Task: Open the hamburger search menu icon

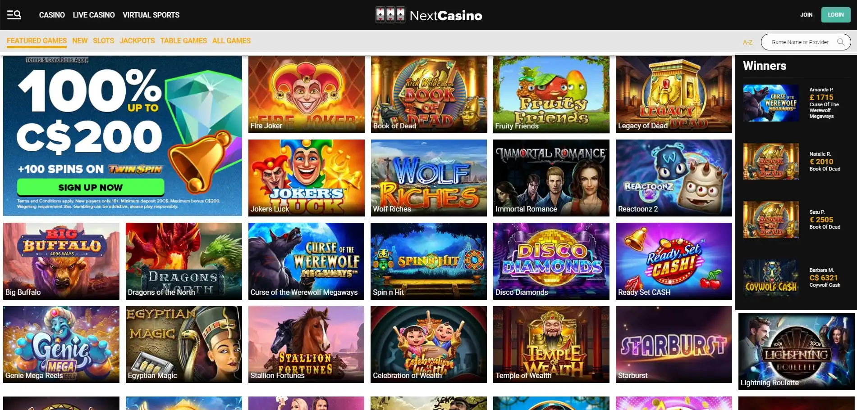Action: coord(14,15)
